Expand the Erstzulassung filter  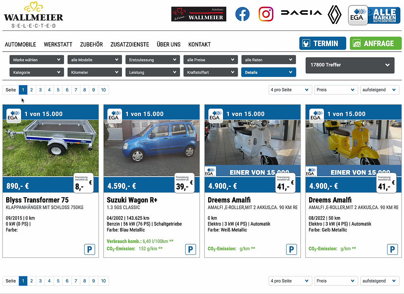[x=153, y=60]
